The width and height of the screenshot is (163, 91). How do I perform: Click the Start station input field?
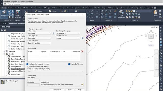pyautogui.click(x=33, y=80)
